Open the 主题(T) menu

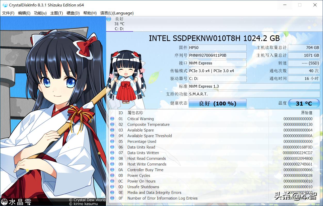click(x=56, y=13)
